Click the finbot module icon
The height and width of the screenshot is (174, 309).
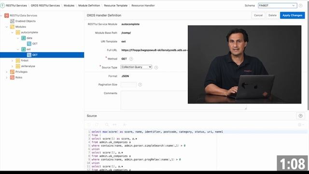[x=18, y=60]
